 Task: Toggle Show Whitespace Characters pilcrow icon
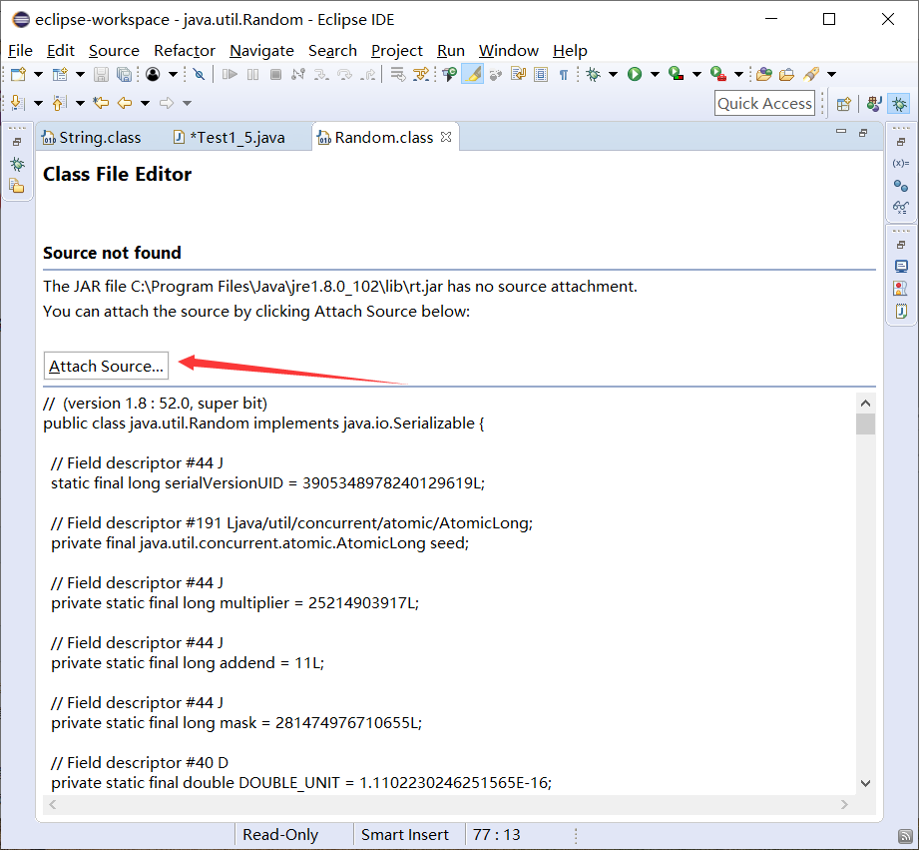click(563, 75)
